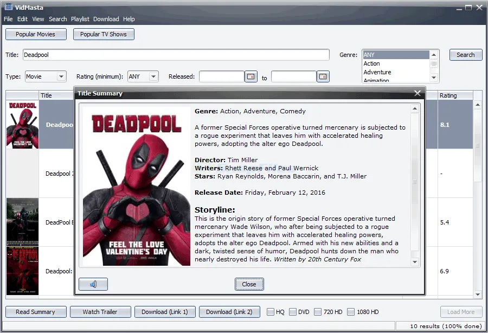Click Download (Link 2) button
The image size is (488, 333).
(229, 312)
